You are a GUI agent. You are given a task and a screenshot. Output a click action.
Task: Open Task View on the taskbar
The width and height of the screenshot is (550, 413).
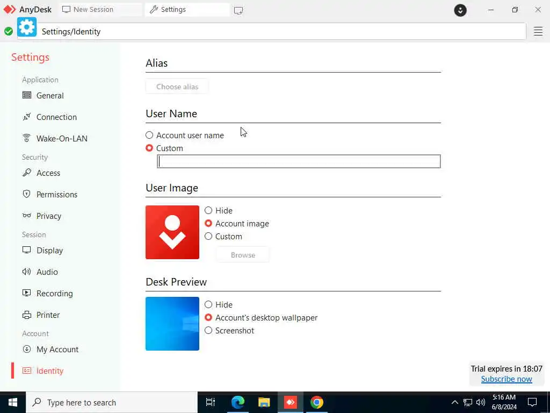210,402
